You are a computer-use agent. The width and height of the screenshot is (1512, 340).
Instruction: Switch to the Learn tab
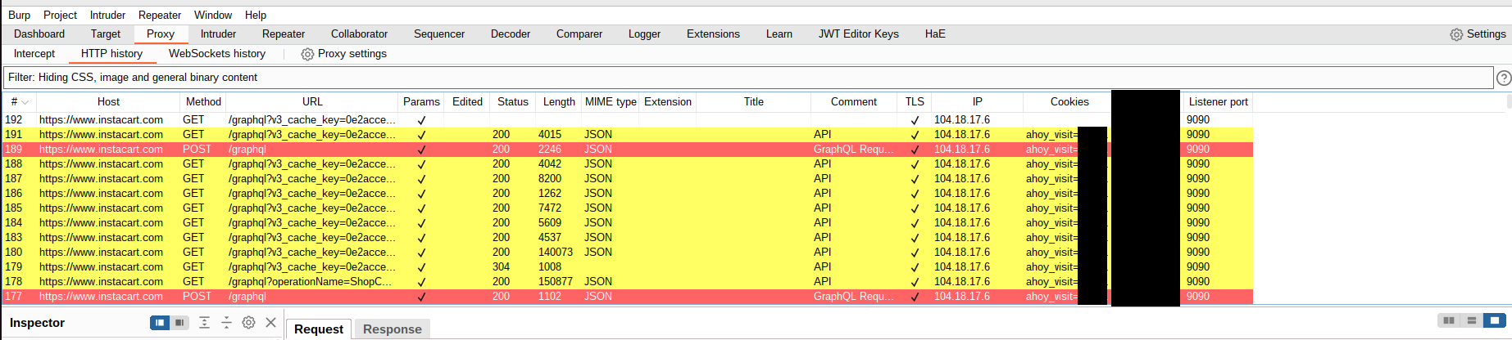(779, 34)
